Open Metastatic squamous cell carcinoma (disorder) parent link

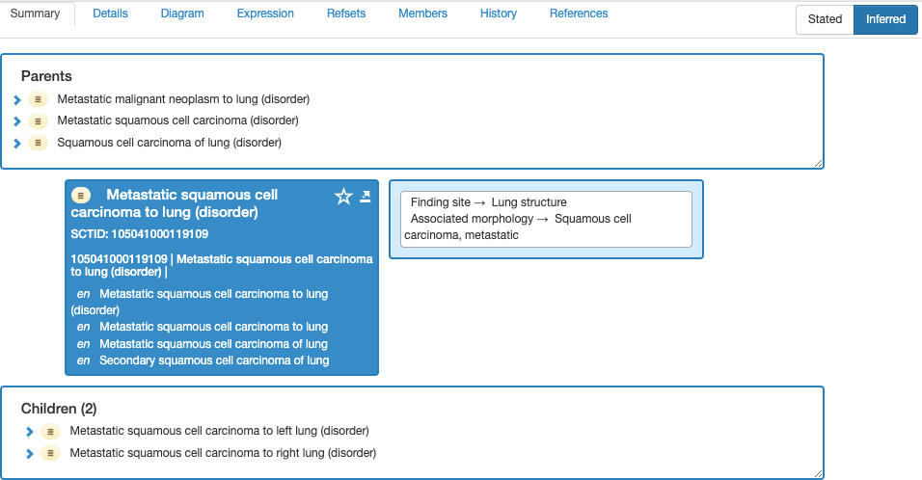click(177, 120)
